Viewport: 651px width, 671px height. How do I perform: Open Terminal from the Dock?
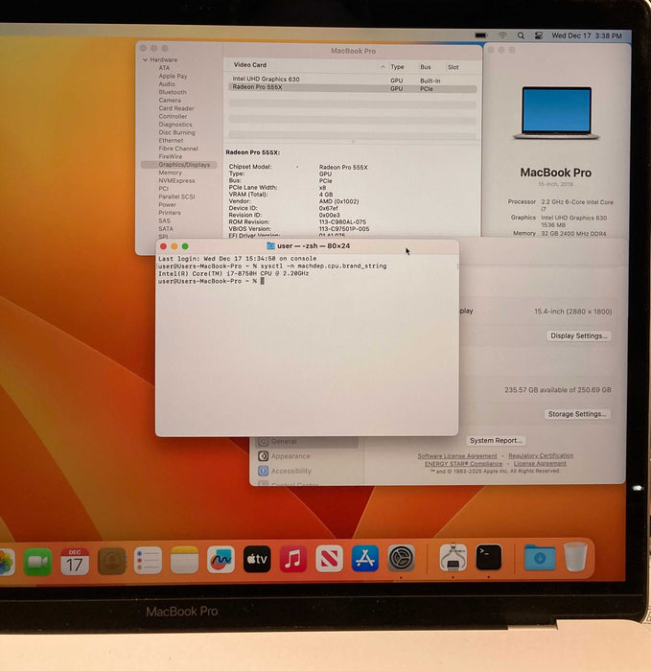pos(488,557)
